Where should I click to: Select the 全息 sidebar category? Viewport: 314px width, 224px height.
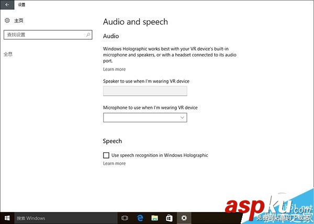(x=8, y=54)
